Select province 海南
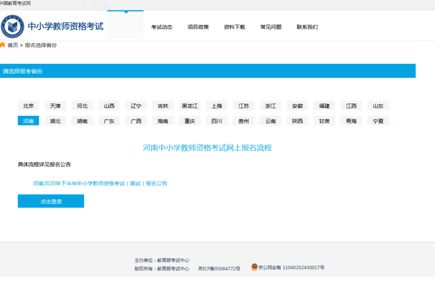435x284 pixels. coord(163,121)
